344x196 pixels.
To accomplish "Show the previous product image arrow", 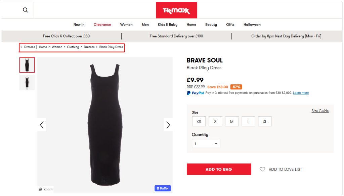I will (x=42, y=125).
